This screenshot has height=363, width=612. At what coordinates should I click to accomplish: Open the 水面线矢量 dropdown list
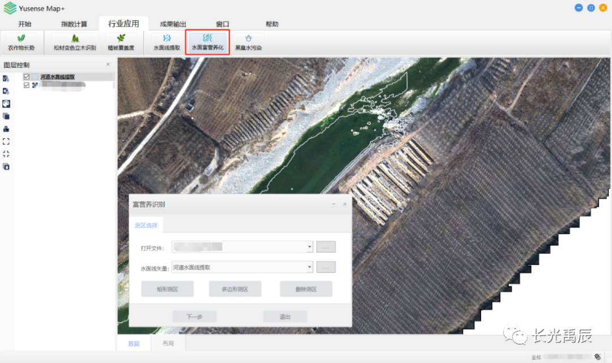point(309,267)
